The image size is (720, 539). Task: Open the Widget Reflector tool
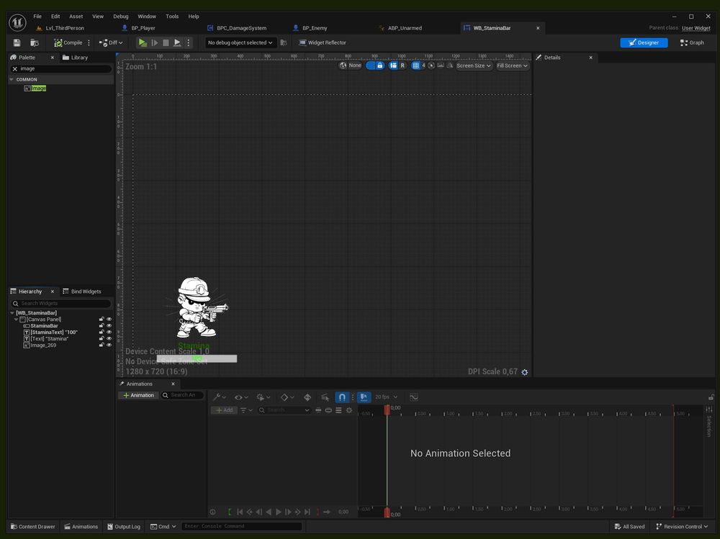(x=323, y=42)
